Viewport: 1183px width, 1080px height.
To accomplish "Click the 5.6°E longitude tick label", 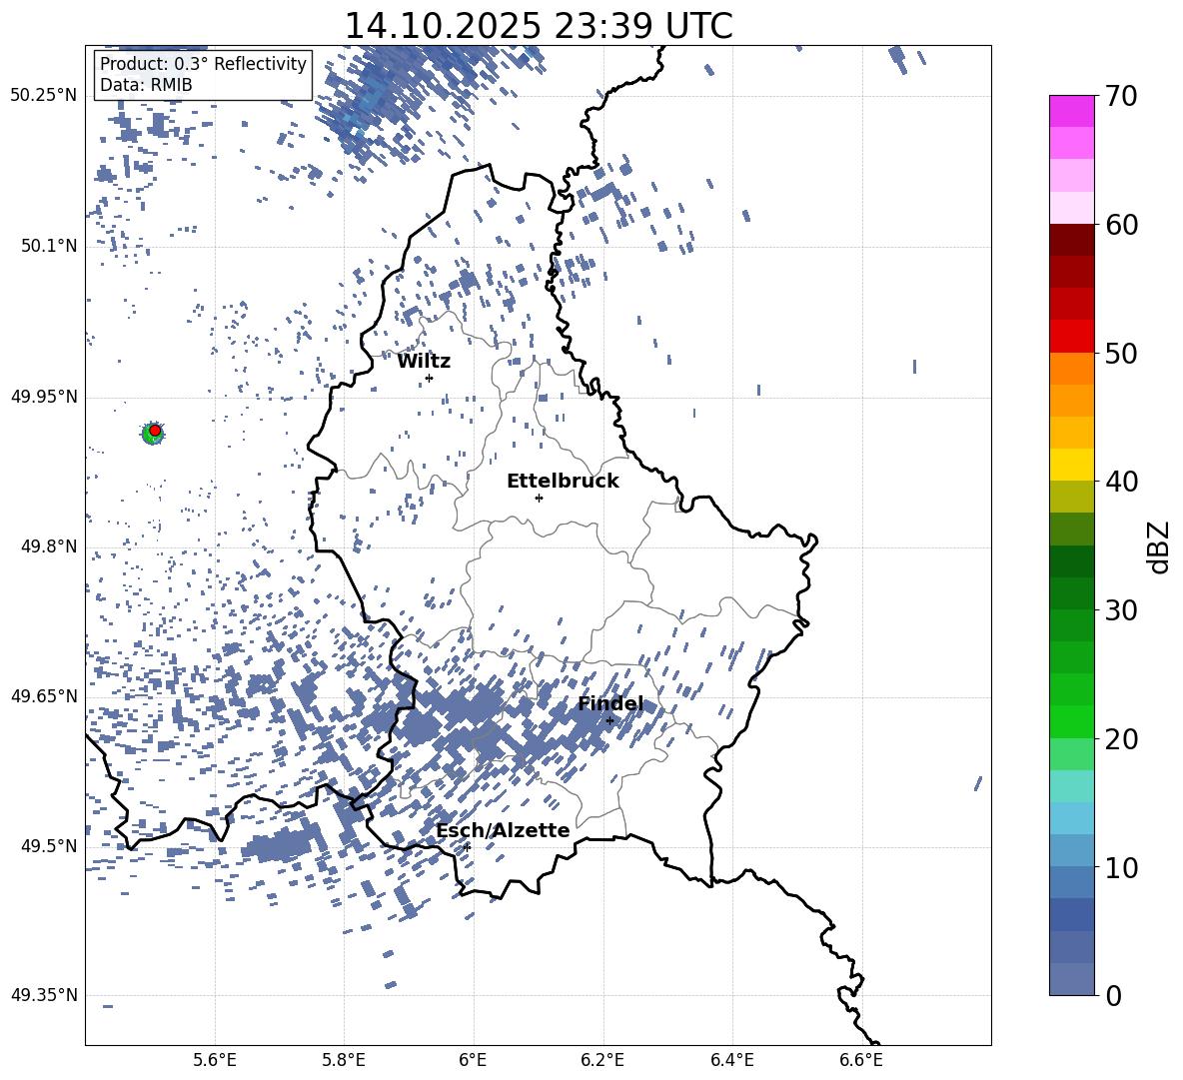I will (215, 1060).
